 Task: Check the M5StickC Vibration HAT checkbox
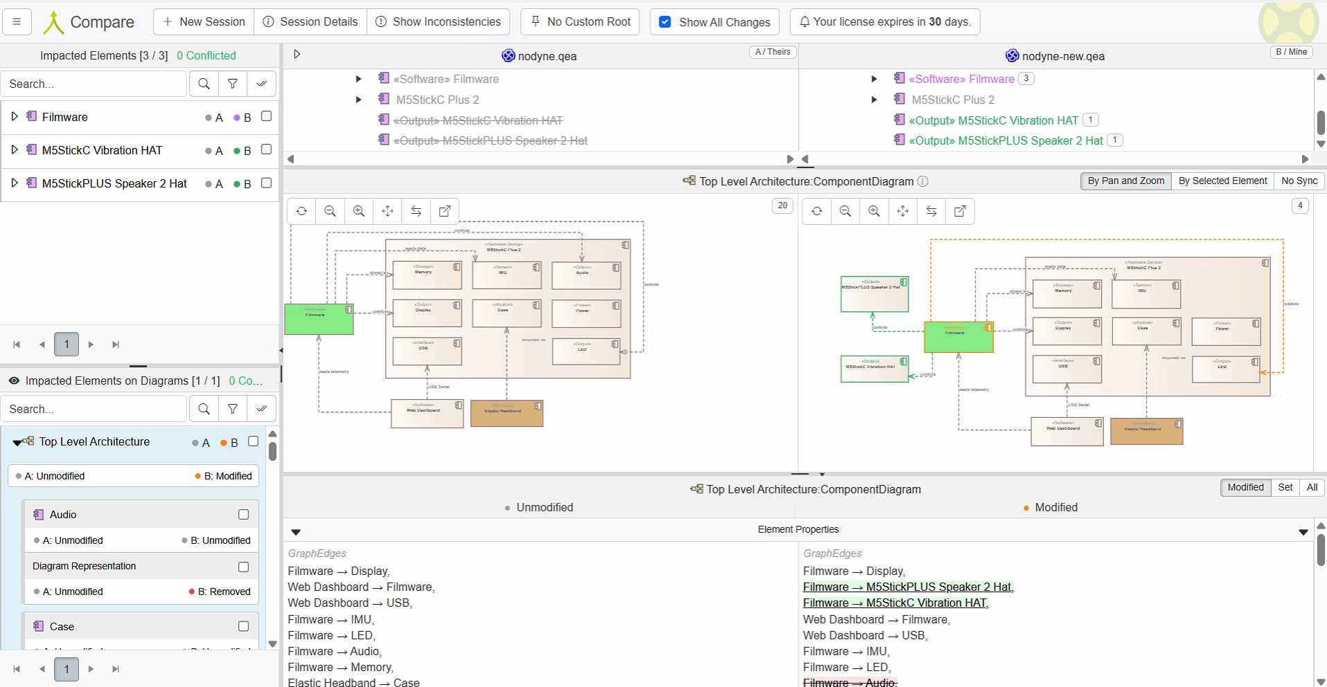[266, 149]
